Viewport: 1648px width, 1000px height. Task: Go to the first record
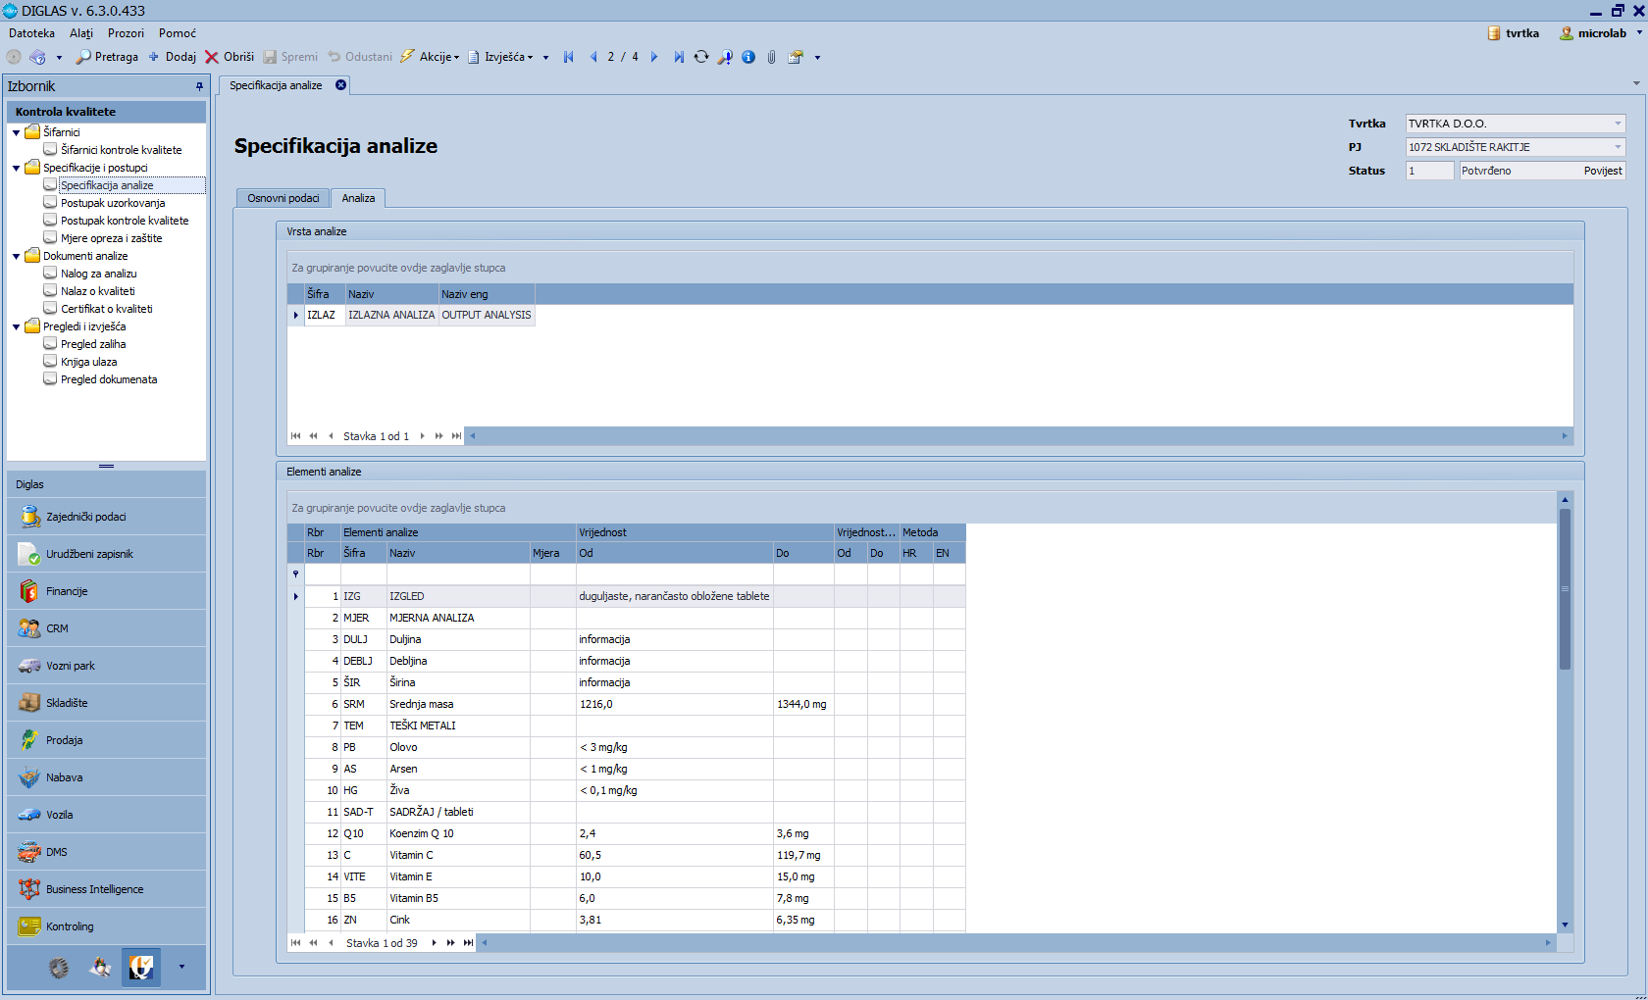click(569, 57)
